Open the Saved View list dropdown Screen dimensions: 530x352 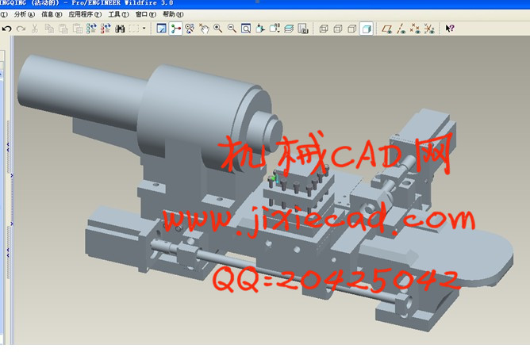click(275, 29)
